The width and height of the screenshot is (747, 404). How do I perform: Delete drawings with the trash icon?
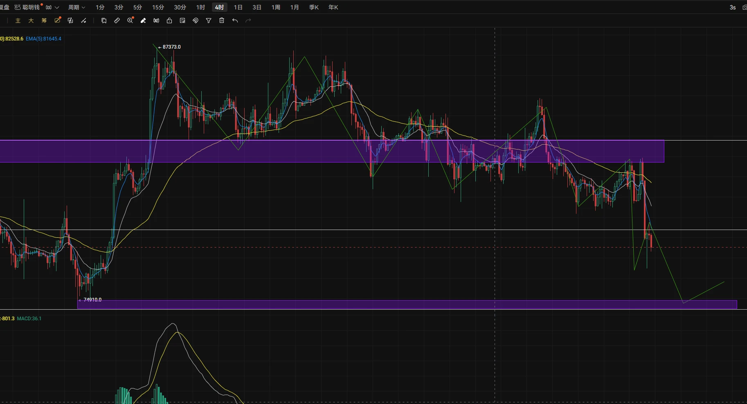point(222,20)
